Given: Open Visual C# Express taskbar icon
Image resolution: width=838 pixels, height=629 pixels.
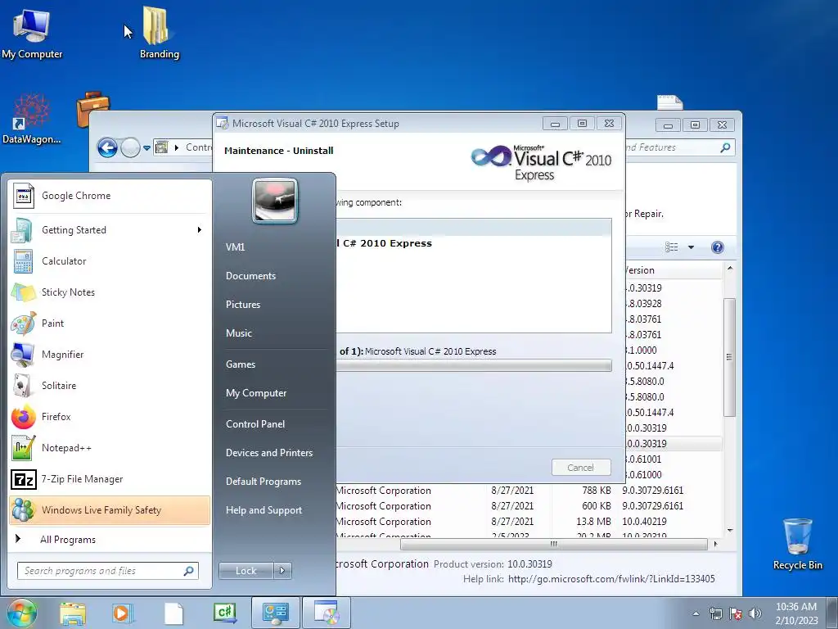Looking at the screenshot, I should pos(224,613).
